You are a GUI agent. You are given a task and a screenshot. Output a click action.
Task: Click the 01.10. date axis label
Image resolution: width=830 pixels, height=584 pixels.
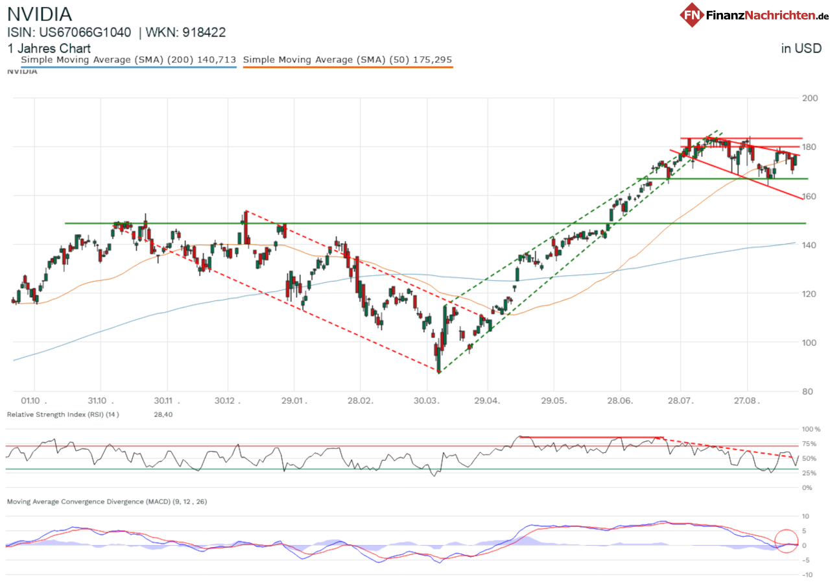pos(34,400)
